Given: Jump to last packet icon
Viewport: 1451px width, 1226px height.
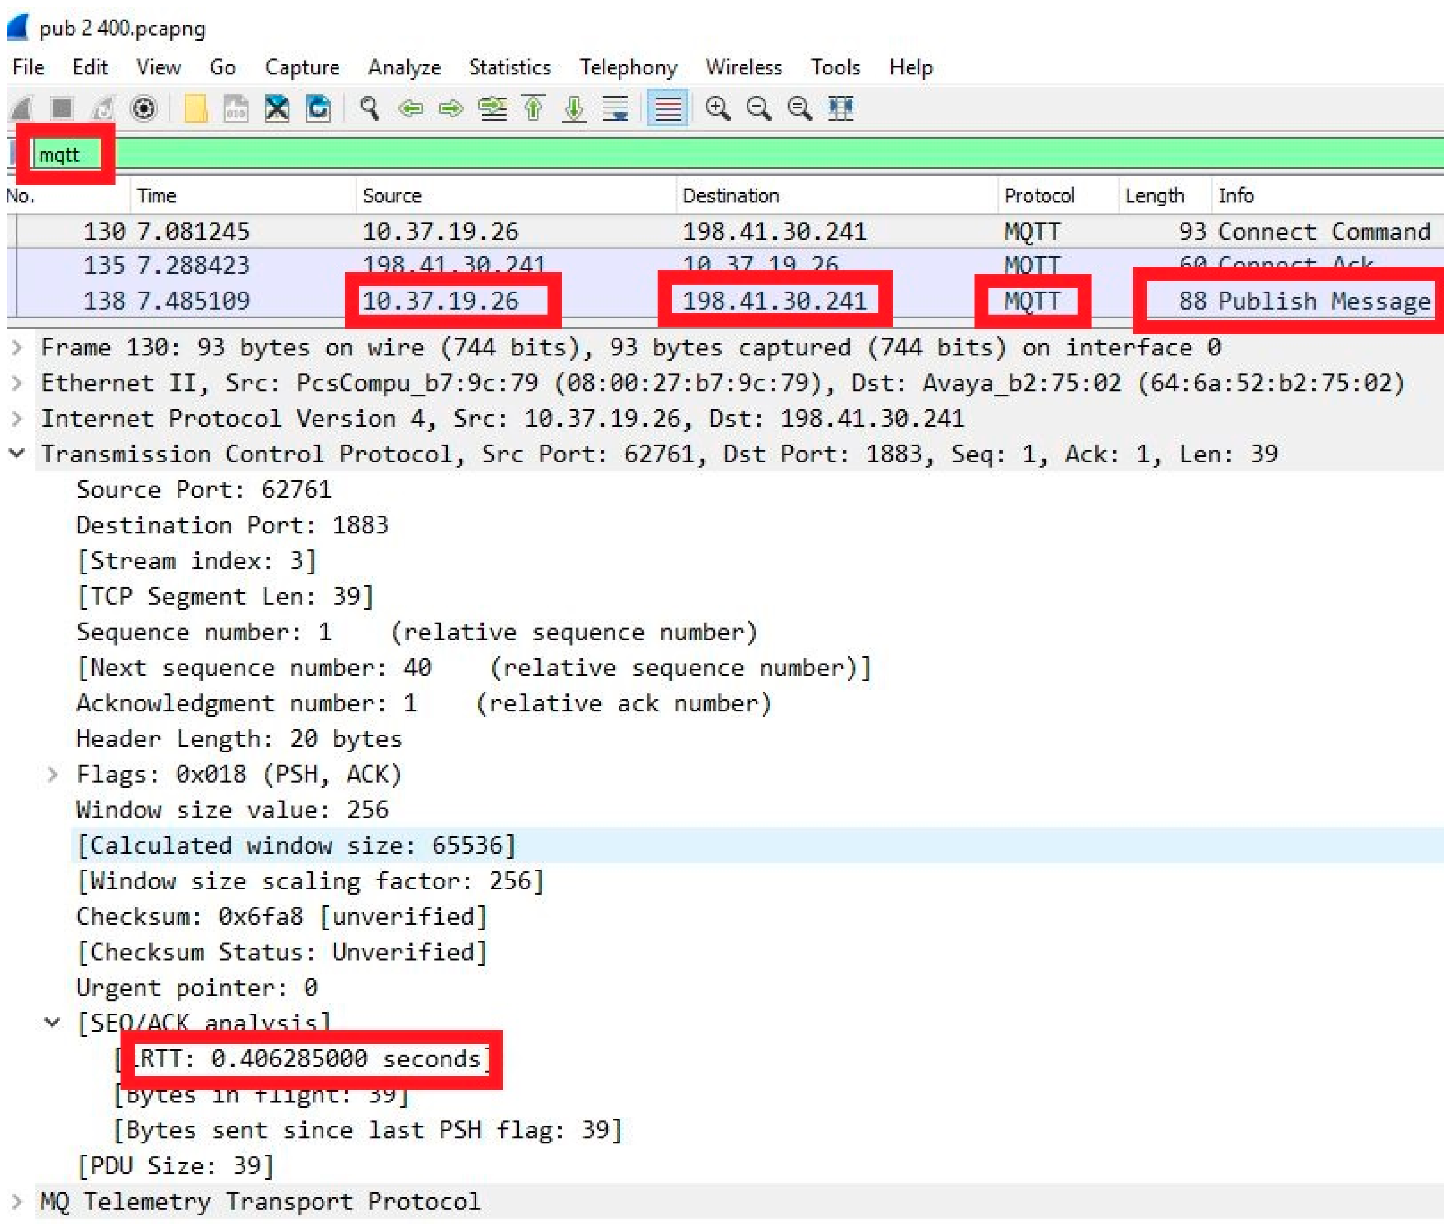Looking at the screenshot, I should tap(574, 108).
